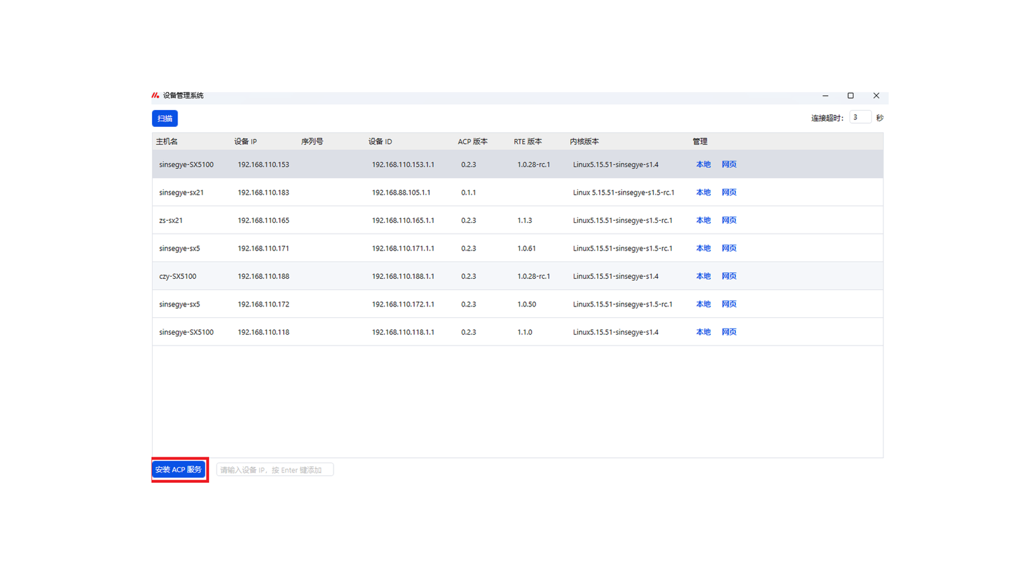The height and width of the screenshot is (576, 1024).
Task: Click the ACP 版本 column header
Action: (x=473, y=141)
